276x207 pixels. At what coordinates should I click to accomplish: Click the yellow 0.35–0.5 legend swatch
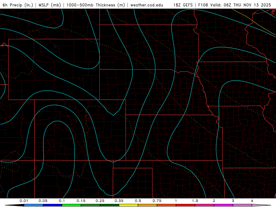pyautogui.click(x=128, y=205)
